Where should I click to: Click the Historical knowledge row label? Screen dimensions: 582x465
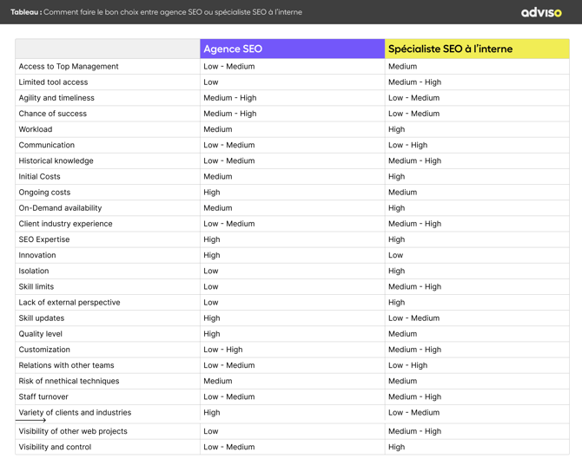click(56, 160)
